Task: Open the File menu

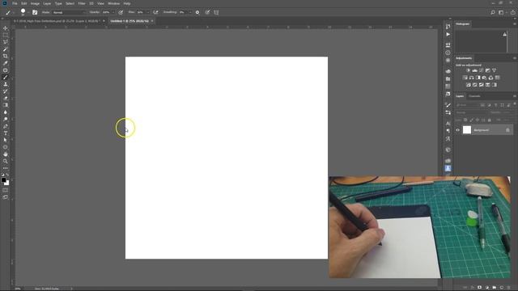Action: coord(15,3)
